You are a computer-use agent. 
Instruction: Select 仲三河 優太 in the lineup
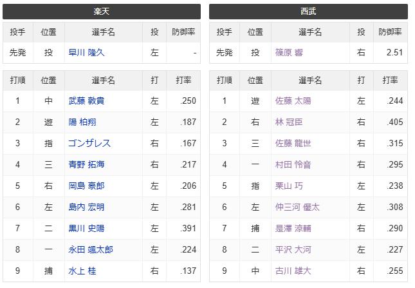pyautogui.click(x=297, y=207)
